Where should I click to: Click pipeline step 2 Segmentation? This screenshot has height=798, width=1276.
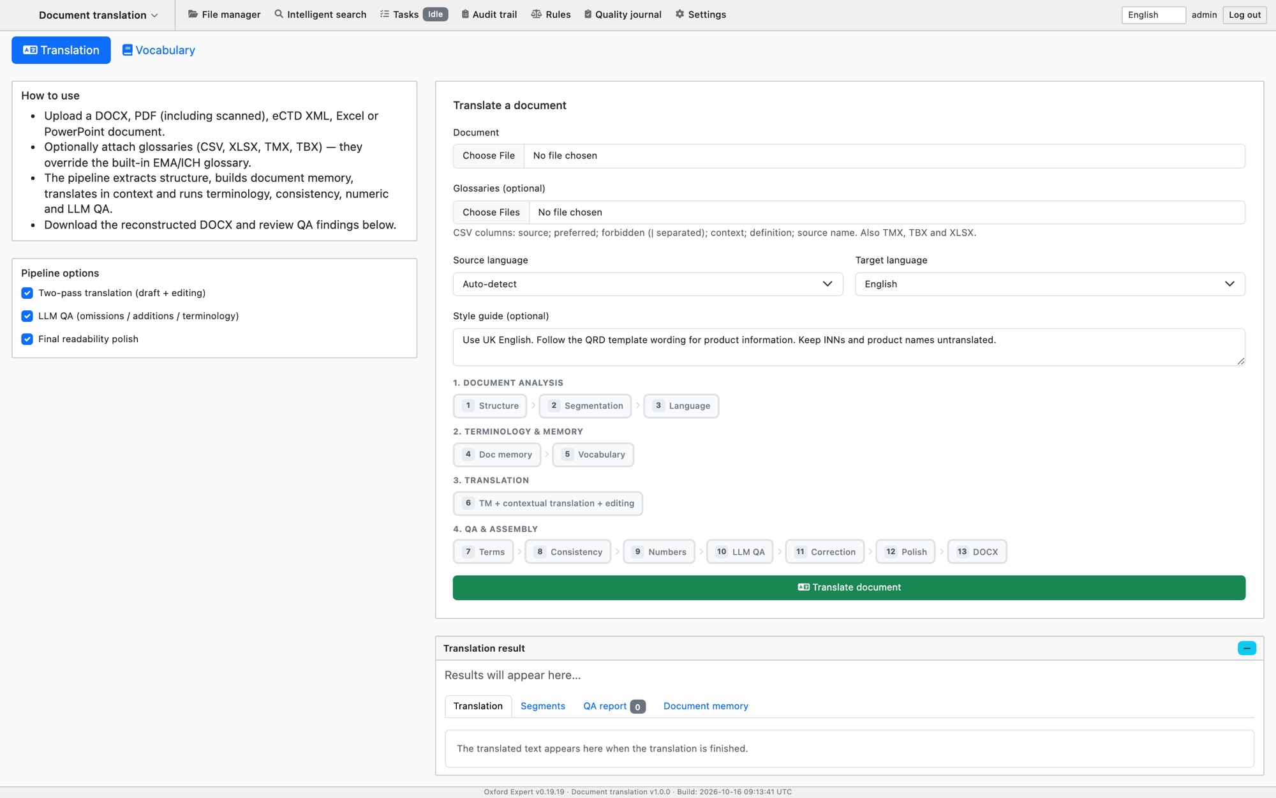[x=585, y=406]
